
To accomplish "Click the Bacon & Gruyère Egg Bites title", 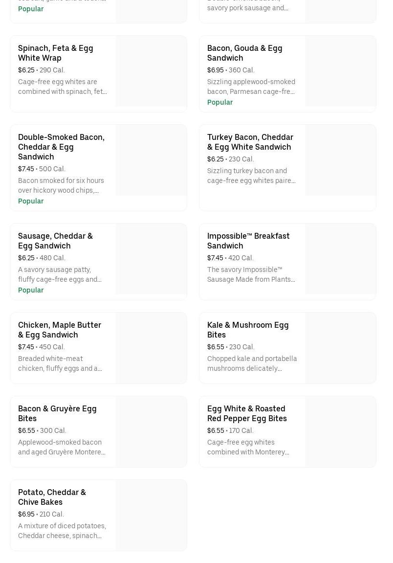I will coord(57,413).
